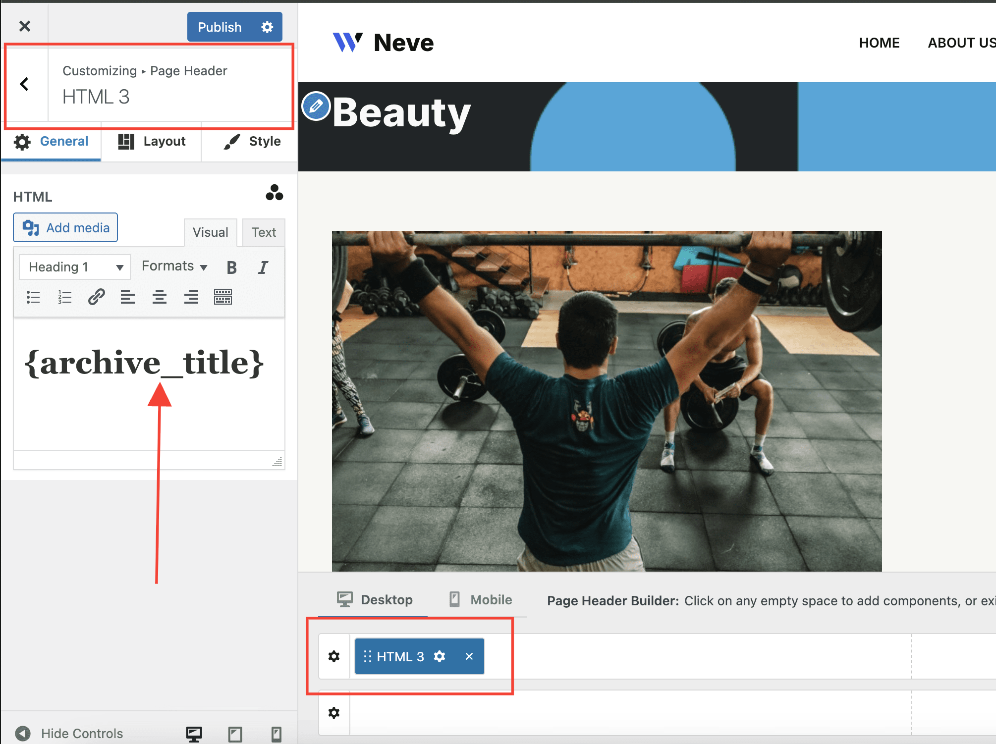Switch editor to Text tab
The image size is (996, 744).
264,232
